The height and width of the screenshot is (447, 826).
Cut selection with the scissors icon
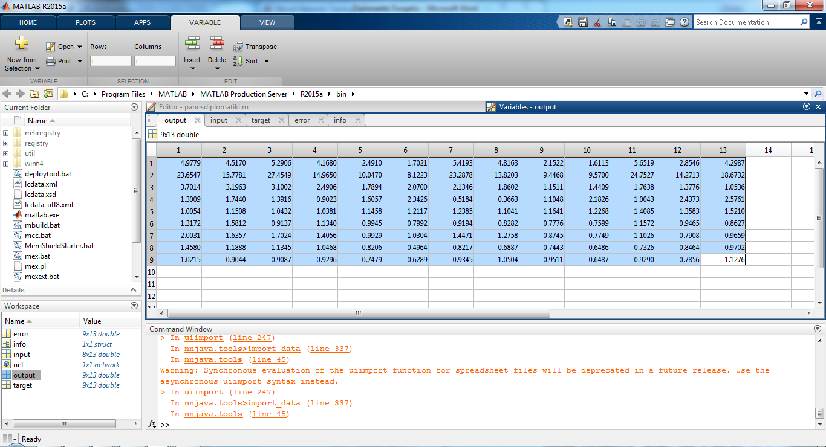click(x=597, y=22)
